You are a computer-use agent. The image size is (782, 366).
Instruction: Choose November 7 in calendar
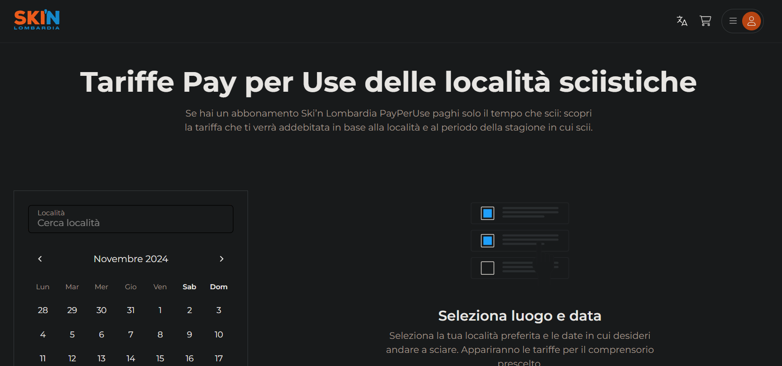[x=131, y=334]
